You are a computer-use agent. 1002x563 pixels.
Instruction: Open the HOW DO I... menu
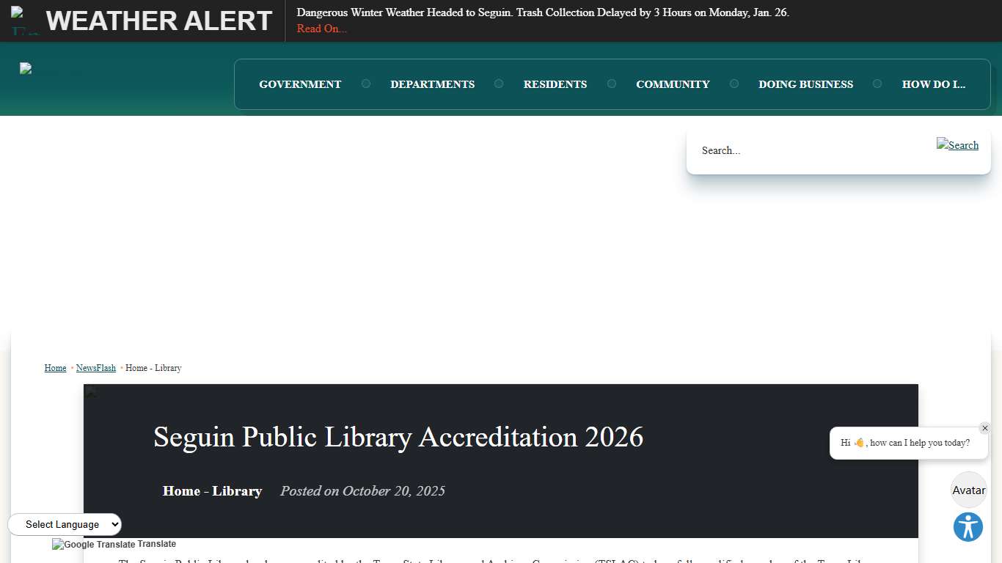pos(934,84)
